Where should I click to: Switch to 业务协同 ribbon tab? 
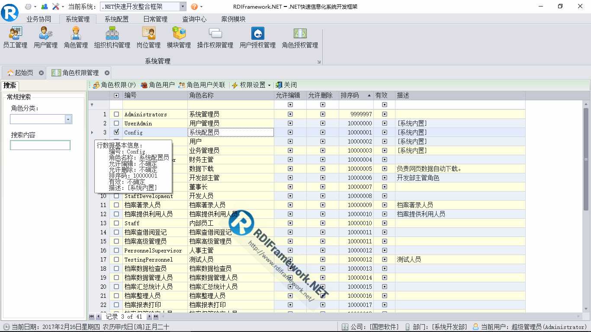(39, 19)
